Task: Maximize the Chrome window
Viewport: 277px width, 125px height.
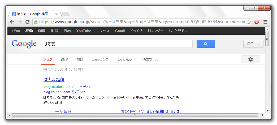Action: [254, 8]
